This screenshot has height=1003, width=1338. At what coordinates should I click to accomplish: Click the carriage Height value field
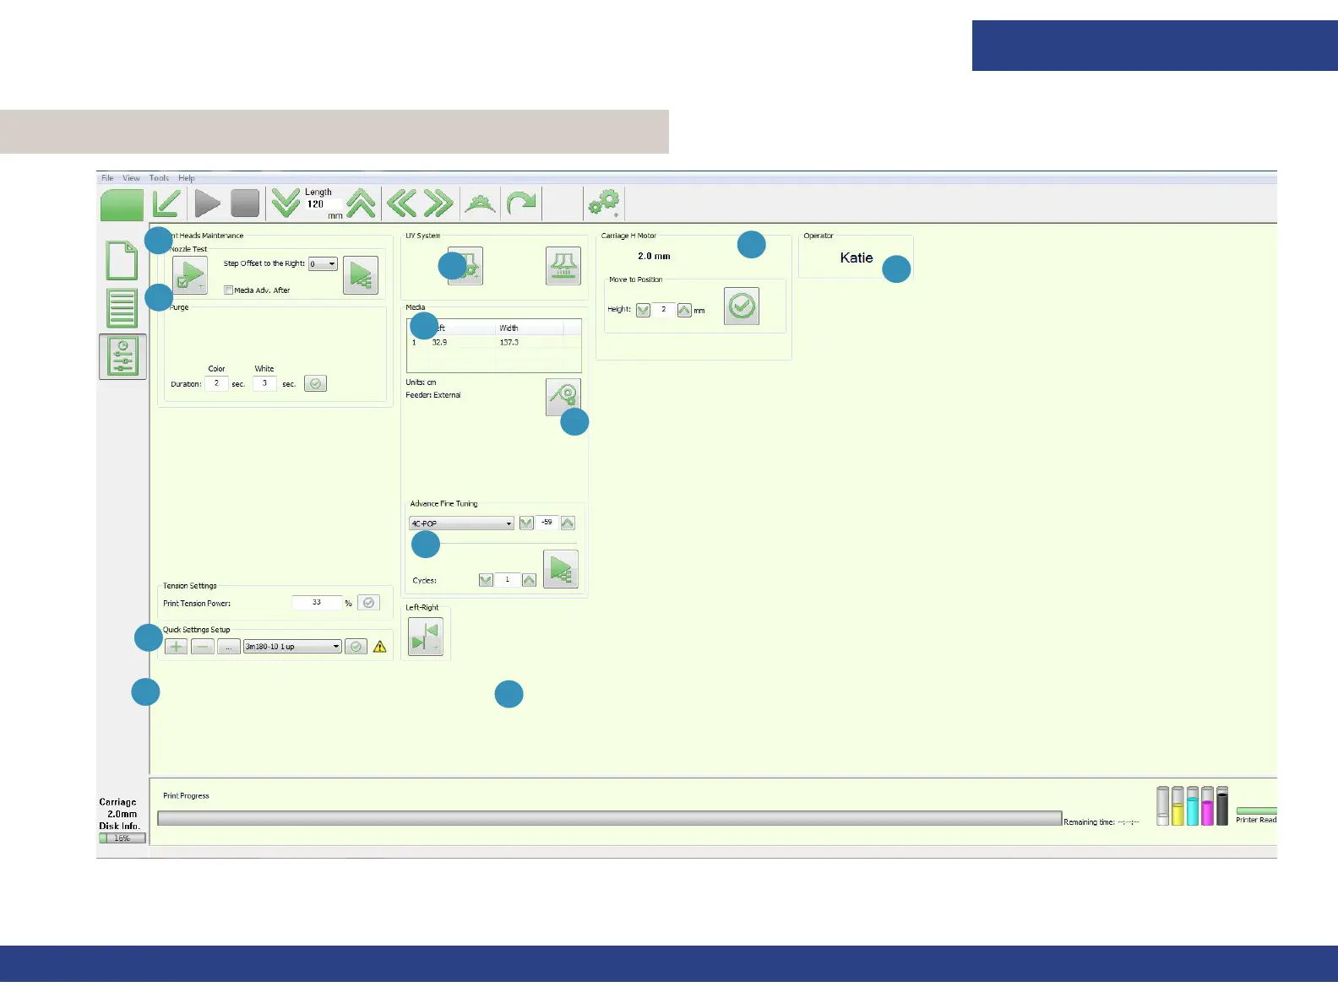tap(664, 310)
